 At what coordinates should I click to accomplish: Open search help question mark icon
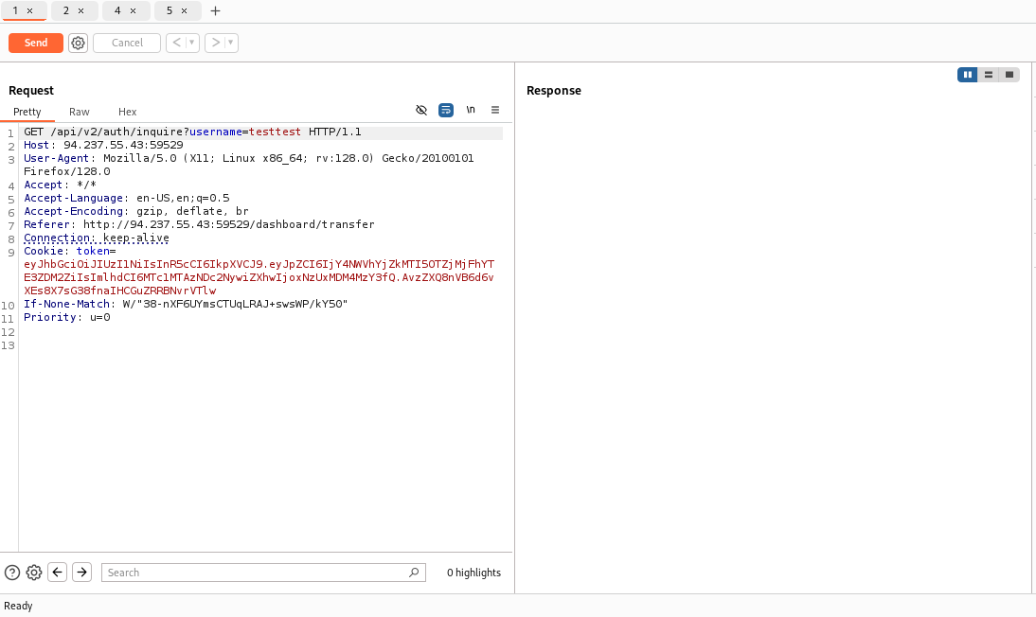[x=12, y=573]
